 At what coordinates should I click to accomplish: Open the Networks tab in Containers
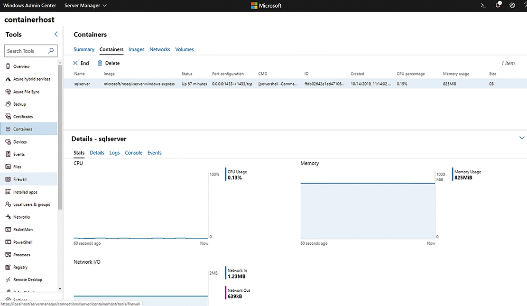pyautogui.click(x=160, y=49)
